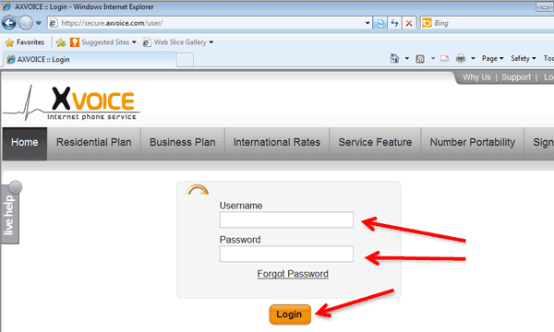
Task: Click the RSS Feeds toolbar icon
Action: coord(420,59)
